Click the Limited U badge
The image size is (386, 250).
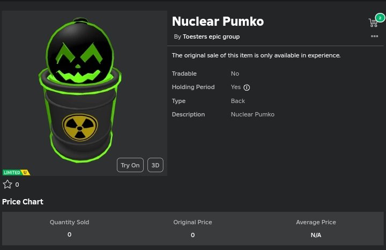click(16, 172)
